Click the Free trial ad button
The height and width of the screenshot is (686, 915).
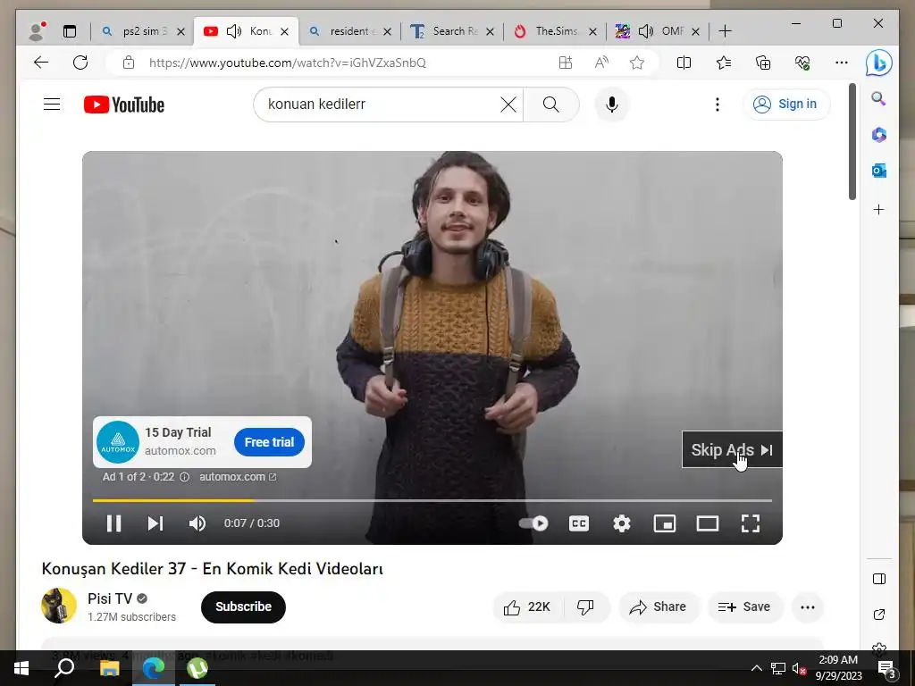coord(269,442)
